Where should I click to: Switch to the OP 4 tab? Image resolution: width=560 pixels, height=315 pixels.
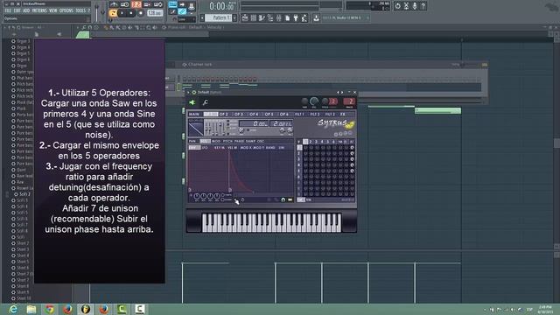(x=254, y=114)
